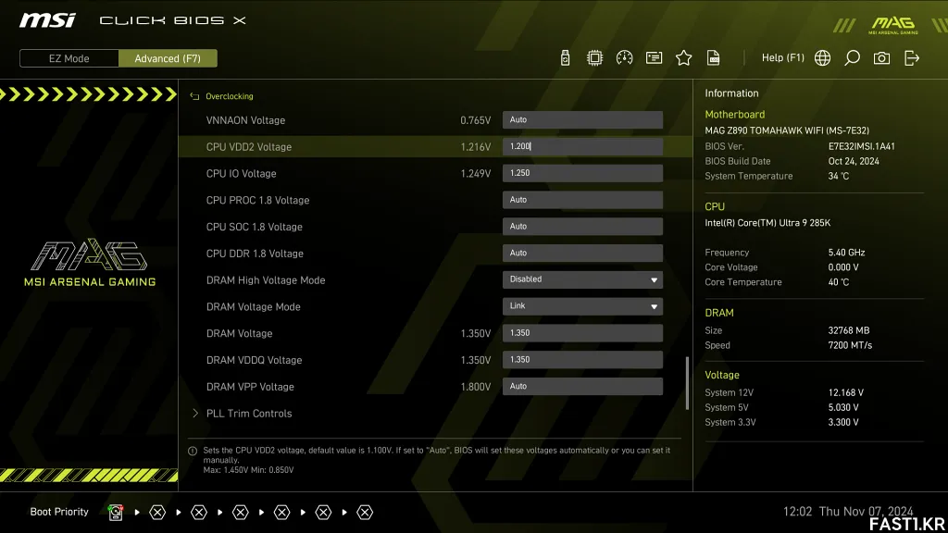Select the VNNAON Voltage label

(x=245, y=120)
